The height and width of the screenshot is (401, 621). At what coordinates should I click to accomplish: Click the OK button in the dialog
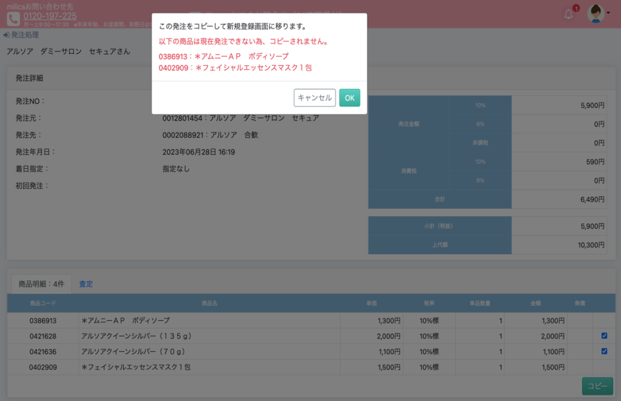click(349, 98)
